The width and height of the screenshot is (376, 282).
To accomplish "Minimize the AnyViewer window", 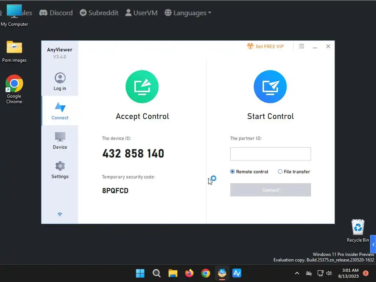I will tap(315, 47).
